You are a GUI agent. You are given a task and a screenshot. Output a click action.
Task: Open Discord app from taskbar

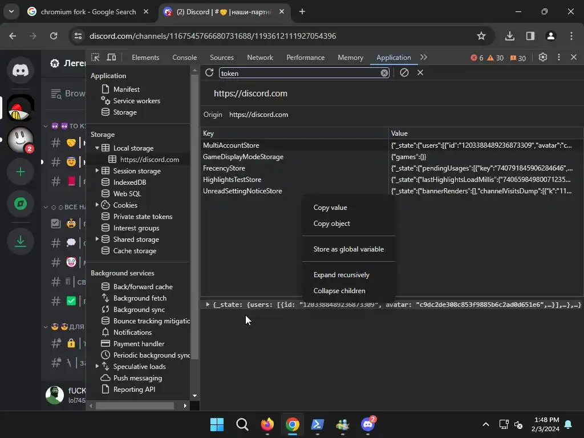click(x=368, y=424)
